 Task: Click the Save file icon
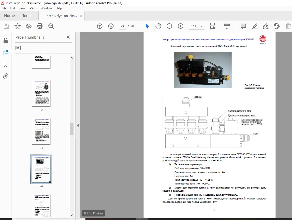point(6,26)
